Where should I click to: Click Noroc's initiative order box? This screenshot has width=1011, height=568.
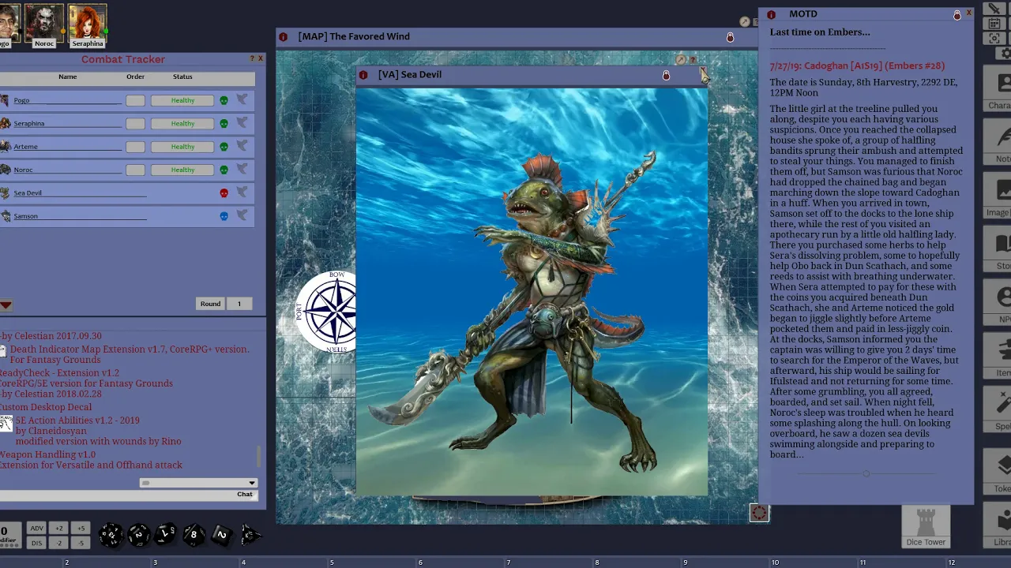point(135,170)
